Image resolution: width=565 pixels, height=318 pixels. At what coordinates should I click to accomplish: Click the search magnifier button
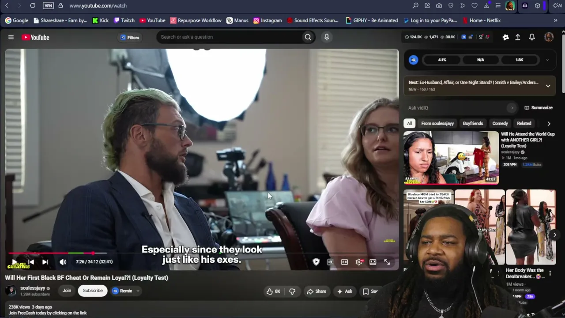coord(308,37)
